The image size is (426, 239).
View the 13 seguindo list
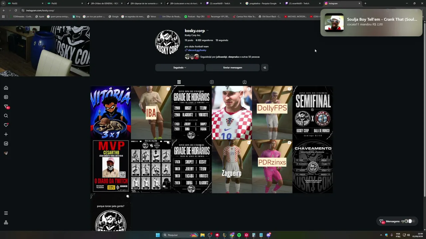222,40
